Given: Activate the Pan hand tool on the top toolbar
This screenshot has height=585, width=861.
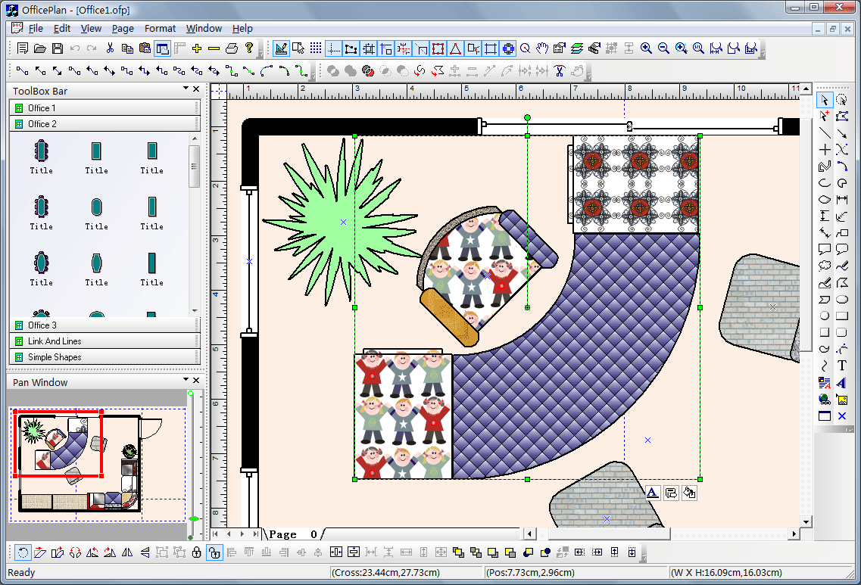Looking at the screenshot, I should point(542,48).
